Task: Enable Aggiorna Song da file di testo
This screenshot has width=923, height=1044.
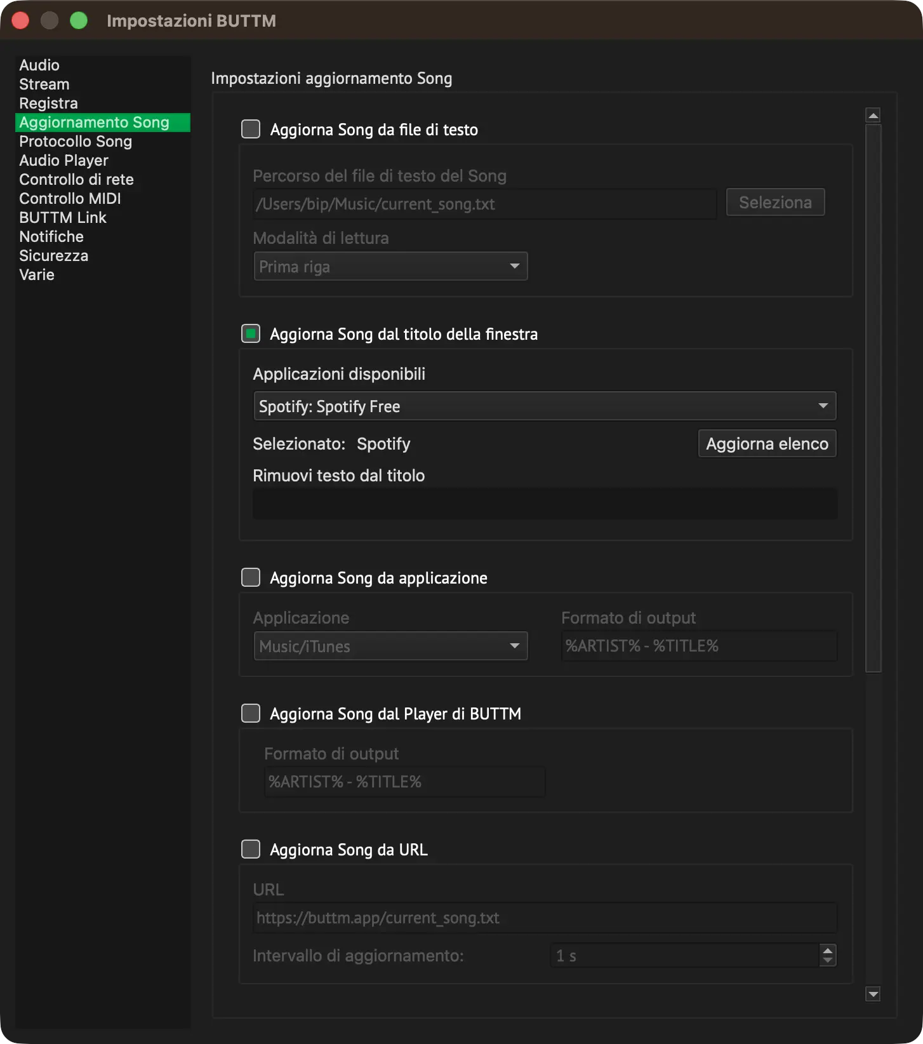Action: 251,129
